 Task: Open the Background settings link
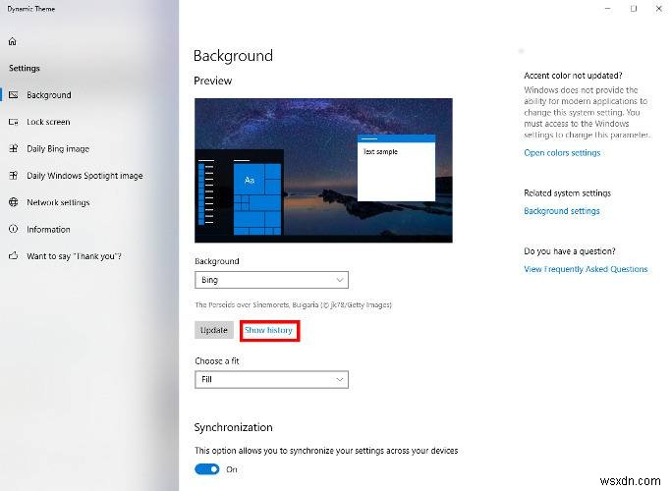(561, 211)
